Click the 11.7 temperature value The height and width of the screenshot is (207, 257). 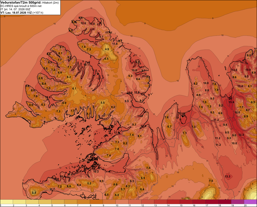pyautogui.click(x=52, y=190)
